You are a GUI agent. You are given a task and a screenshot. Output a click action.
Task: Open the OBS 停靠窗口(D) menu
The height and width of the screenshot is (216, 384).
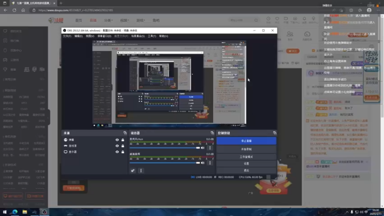pyautogui.click(x=104, y=36)
